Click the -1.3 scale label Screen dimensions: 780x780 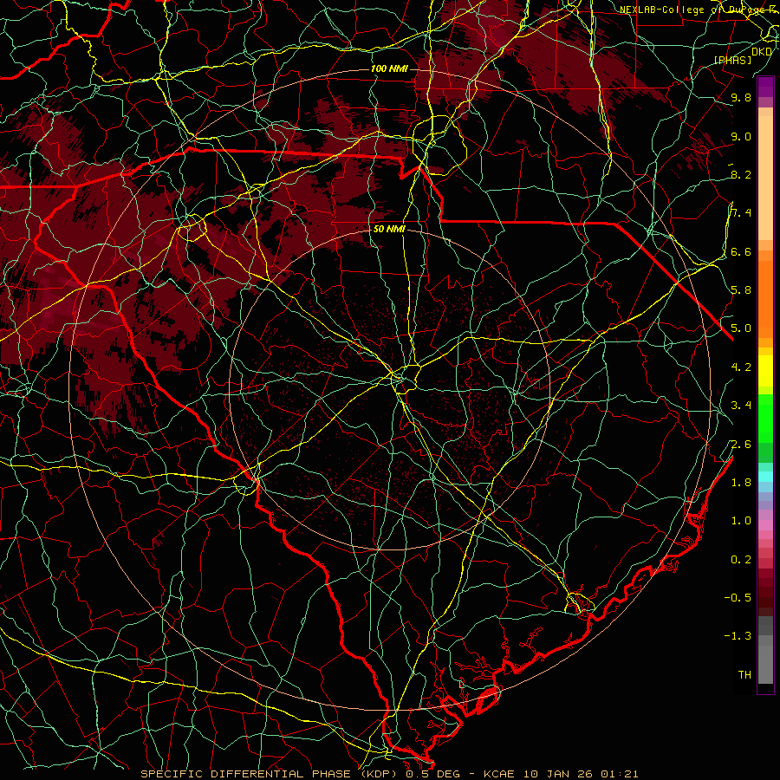pos(738,636)
